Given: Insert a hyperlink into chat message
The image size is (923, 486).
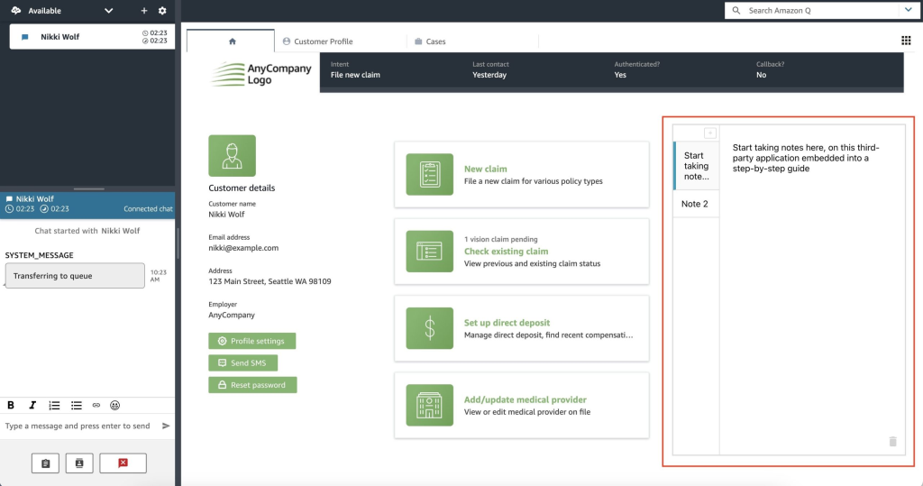Looking at the screenshot, I should coord(96,405).
